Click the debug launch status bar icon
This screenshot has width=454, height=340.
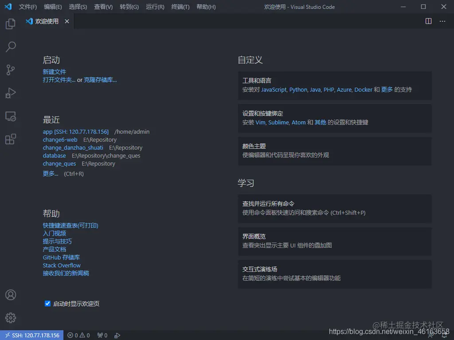(x=117, y=336)
